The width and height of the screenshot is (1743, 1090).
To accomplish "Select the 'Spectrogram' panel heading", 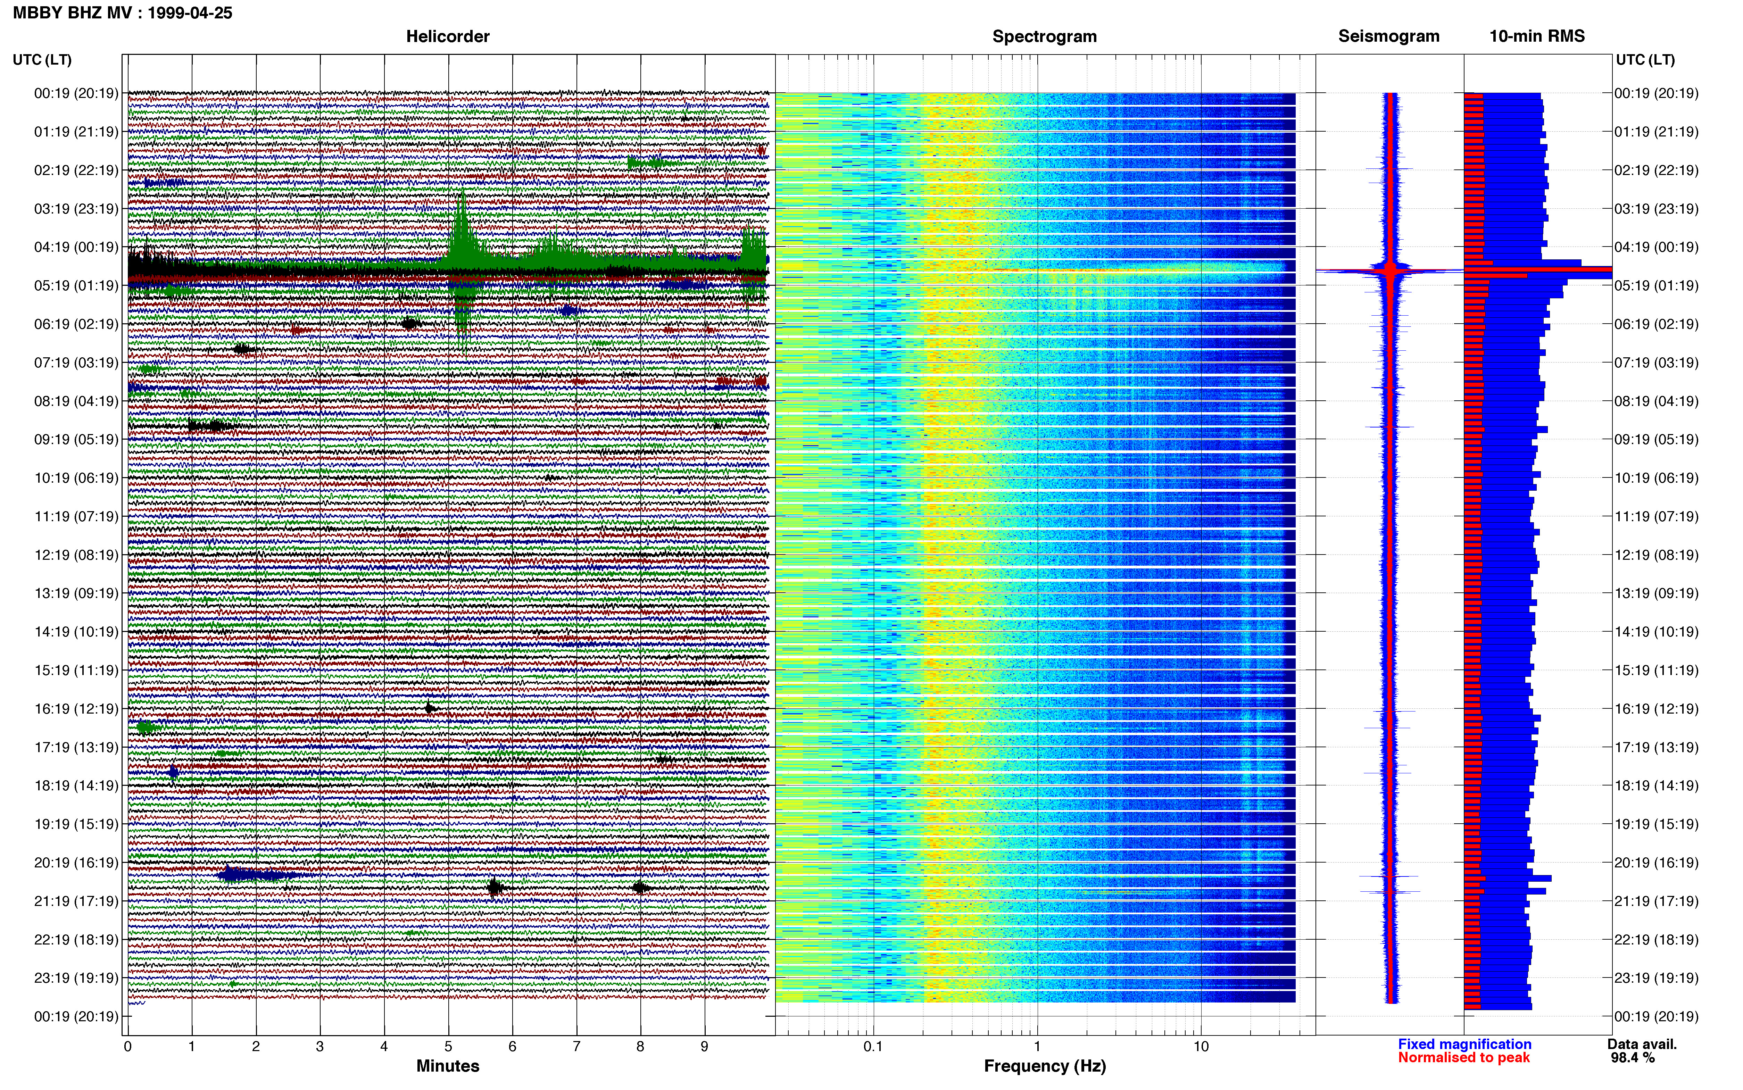I will click(1045, 37).
